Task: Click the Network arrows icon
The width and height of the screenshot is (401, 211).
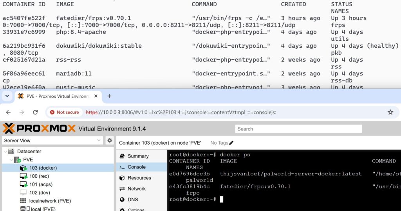Action: pos(122,189)
